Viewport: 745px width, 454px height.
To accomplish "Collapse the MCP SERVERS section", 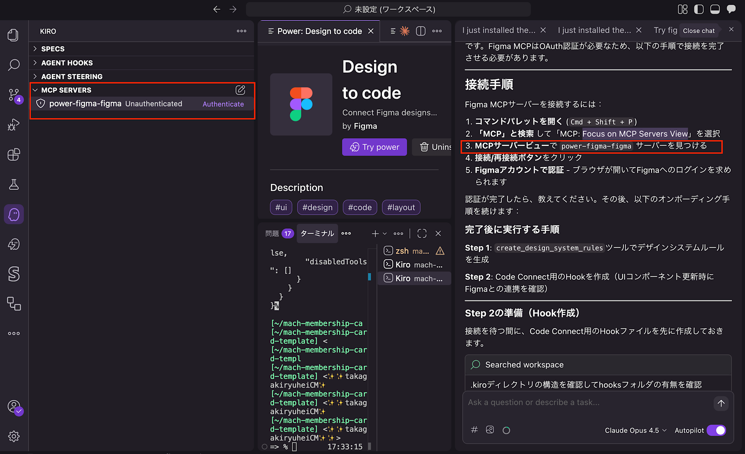I will click(x=66, y=90).
